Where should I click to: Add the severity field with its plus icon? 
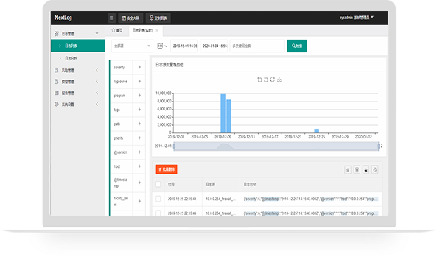pos(139,67)
